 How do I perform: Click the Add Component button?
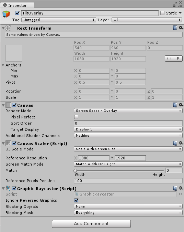coord(91,224)
